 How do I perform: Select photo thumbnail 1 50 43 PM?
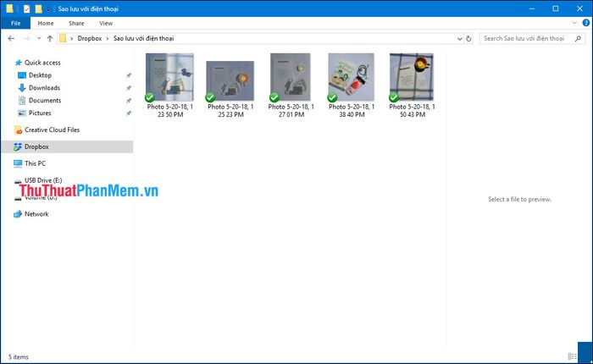coord(412,77)
